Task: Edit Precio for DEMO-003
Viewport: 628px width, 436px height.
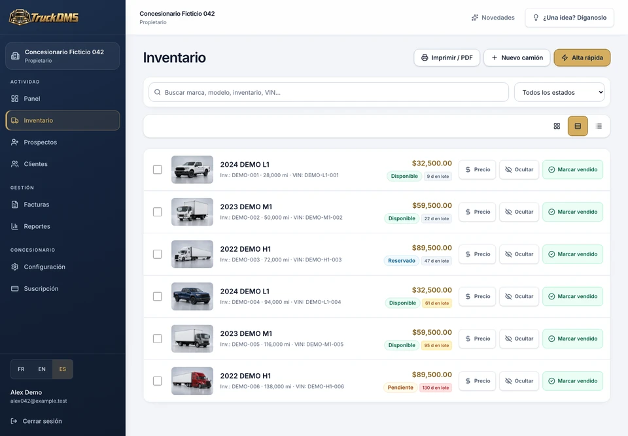Action: coord(478,254)
